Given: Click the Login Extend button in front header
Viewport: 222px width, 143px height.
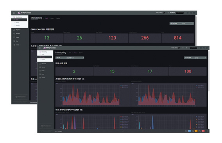Looking at the screenshot, I should point(193,48).
